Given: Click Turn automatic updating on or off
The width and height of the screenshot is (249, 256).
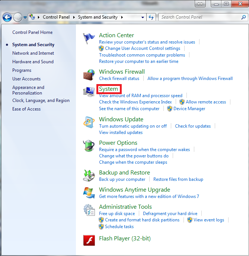Looking at the screenshot, I should [x=133, y=126].
